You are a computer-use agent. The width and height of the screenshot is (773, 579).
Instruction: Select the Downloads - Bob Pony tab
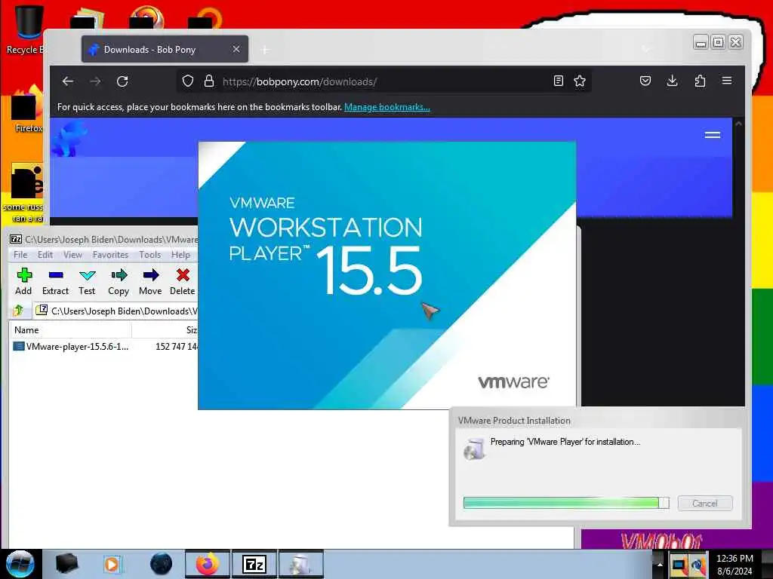(165, 49)
